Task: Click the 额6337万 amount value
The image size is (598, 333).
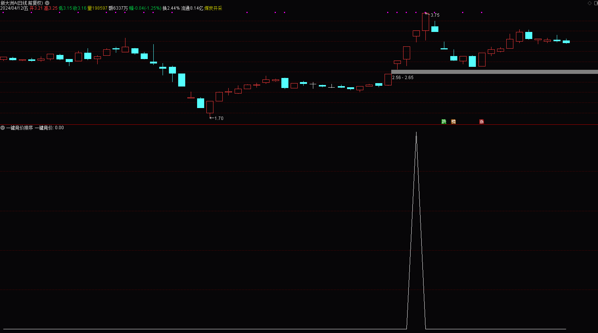Action: 118,8
